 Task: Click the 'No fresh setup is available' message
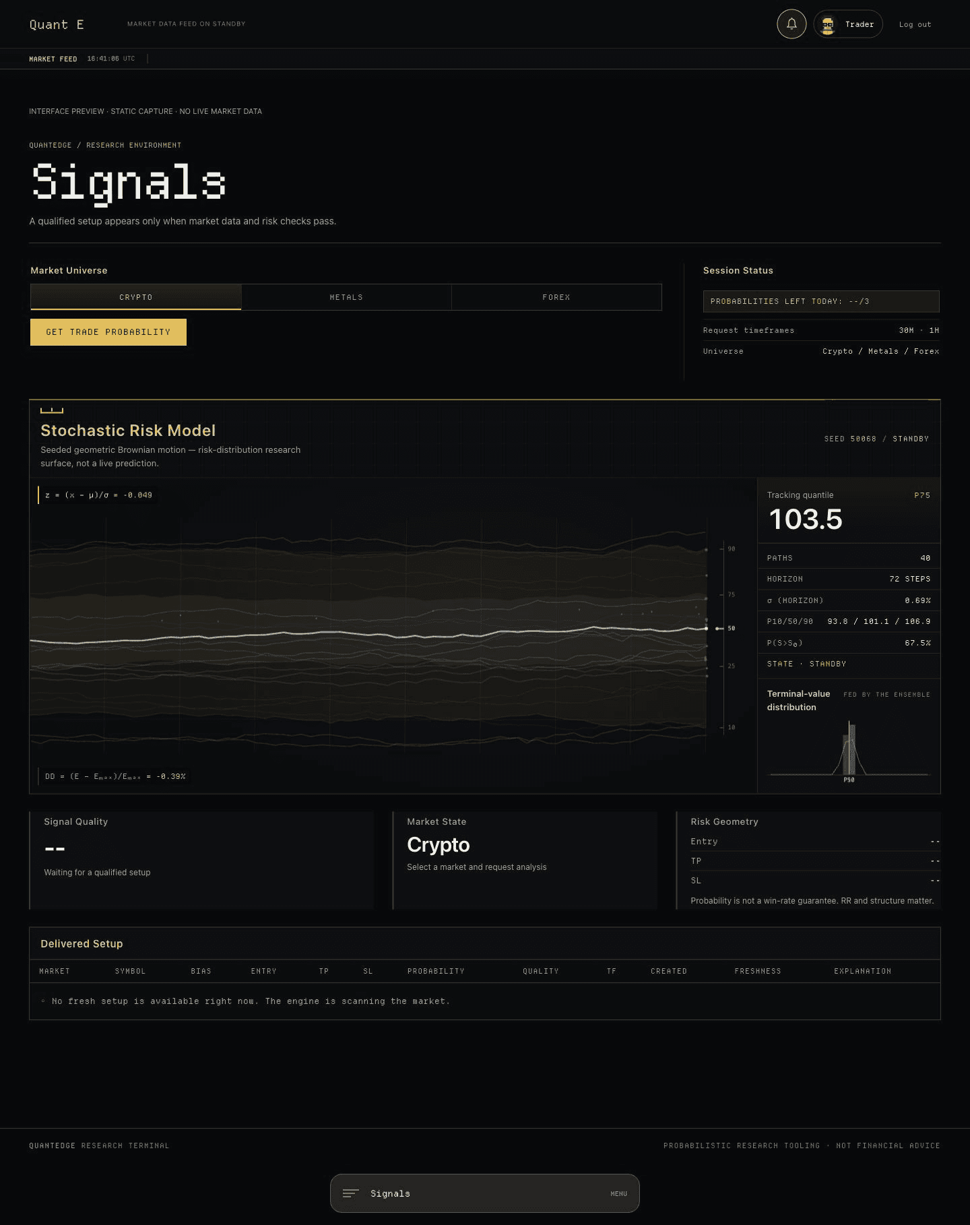point(251,1001)
